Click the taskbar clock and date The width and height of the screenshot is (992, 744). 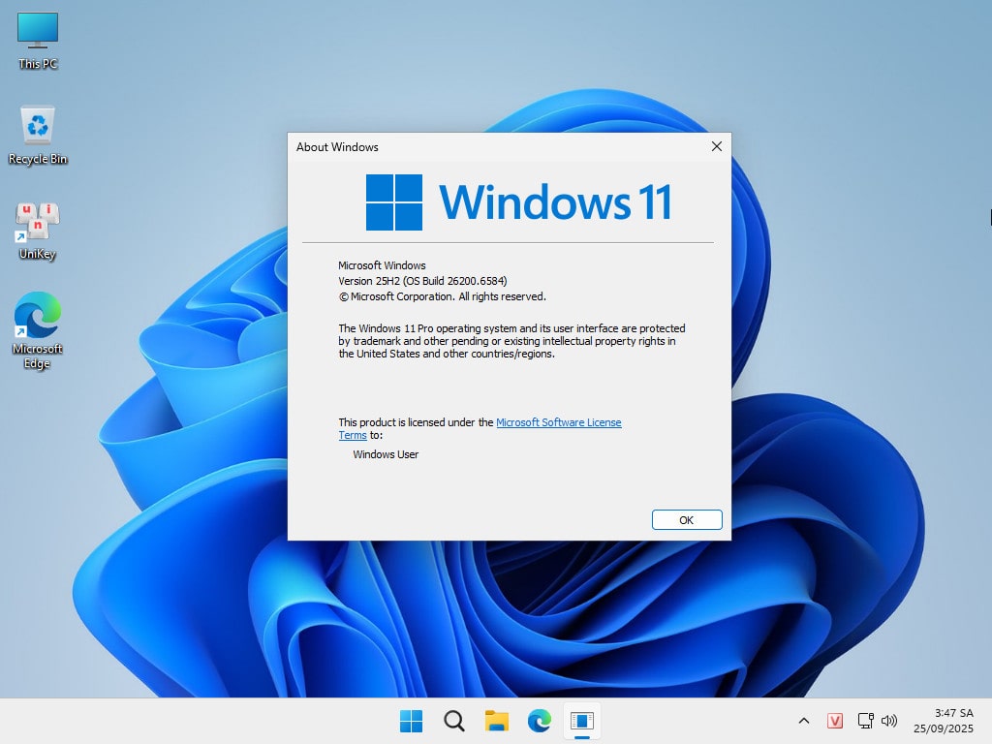[953, 720]
